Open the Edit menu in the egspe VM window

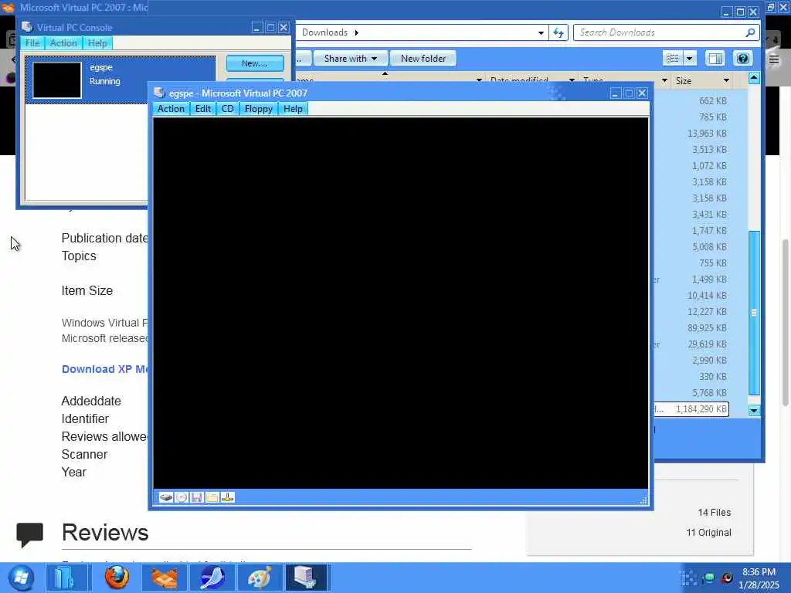(203, 109)
